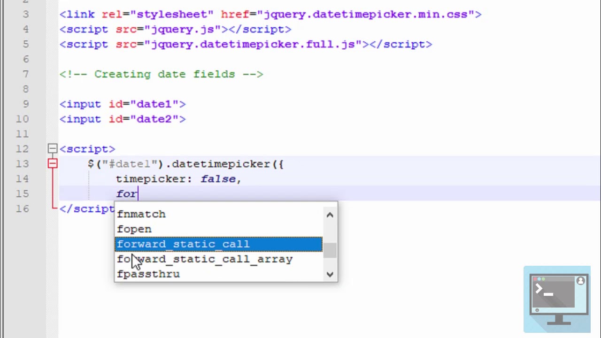Click the "date2" id value on line 10
The width and height of the screenshot is (601, 338).
point(154,119)
